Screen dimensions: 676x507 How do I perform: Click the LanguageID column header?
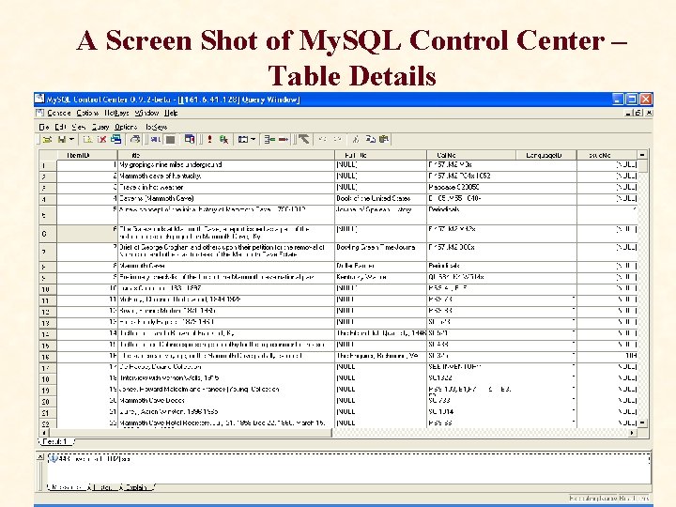[x=546, y=155]
